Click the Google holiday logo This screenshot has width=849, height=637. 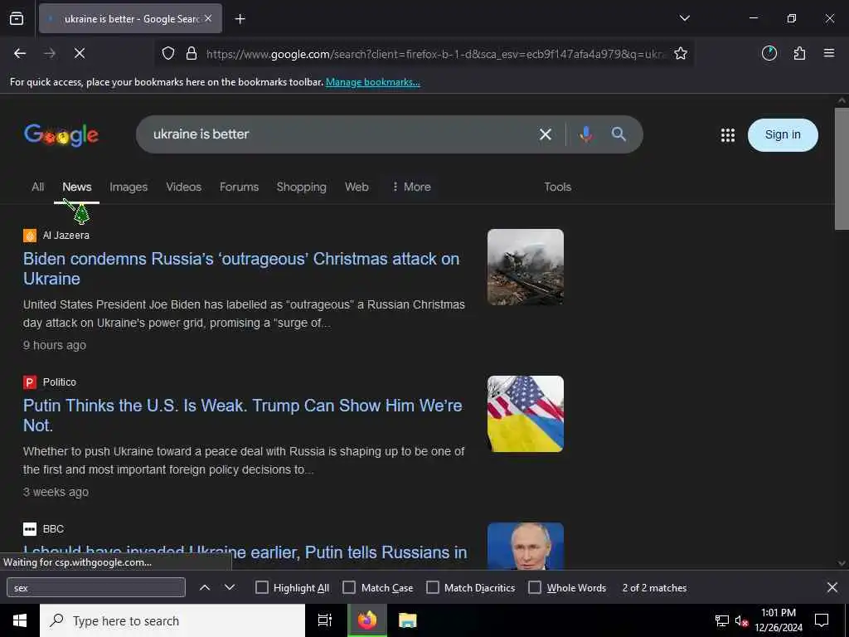(61, 135)
